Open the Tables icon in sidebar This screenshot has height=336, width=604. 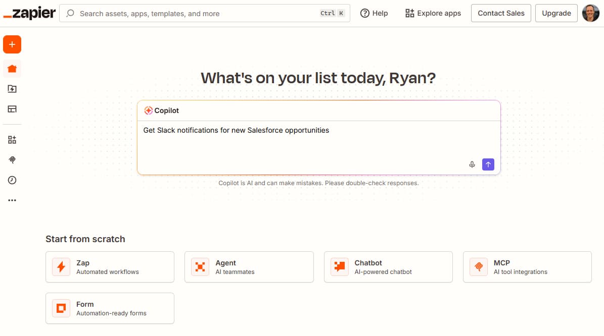pos(12,109)
